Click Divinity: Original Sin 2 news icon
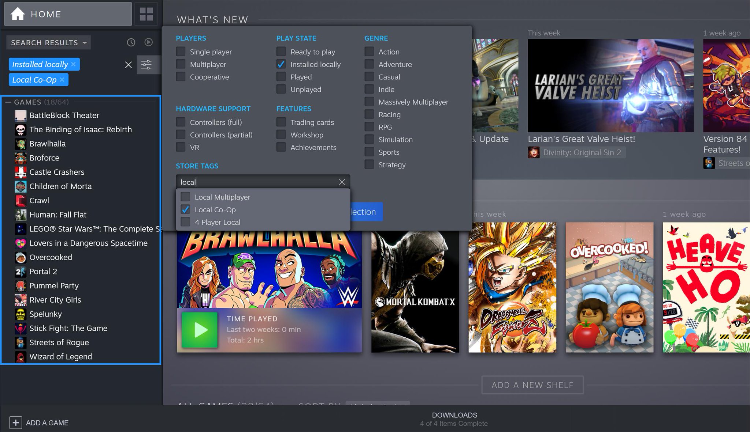The height and width of the screenshot is (432, 750). (534, 152)
